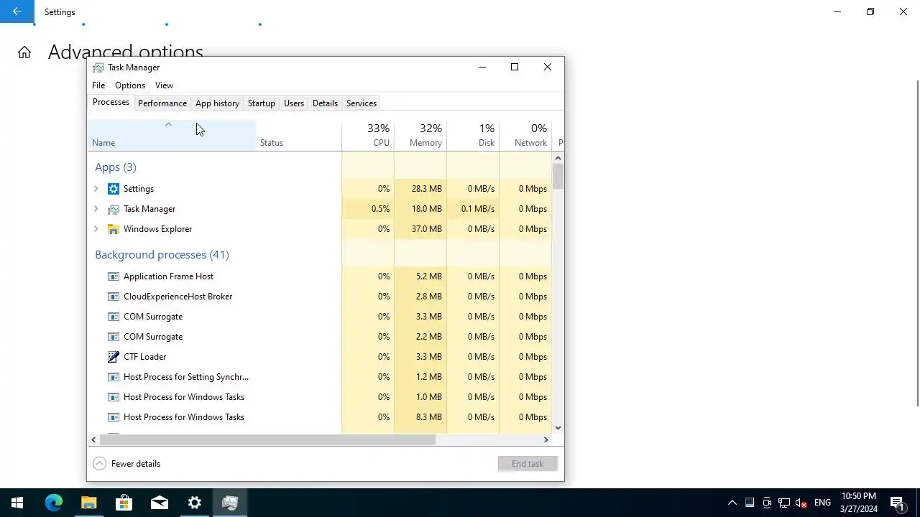Open the Windows Start menu
The width and height of the screenshot is (920, 517).
pyautogui.click(x=17, y=503)
